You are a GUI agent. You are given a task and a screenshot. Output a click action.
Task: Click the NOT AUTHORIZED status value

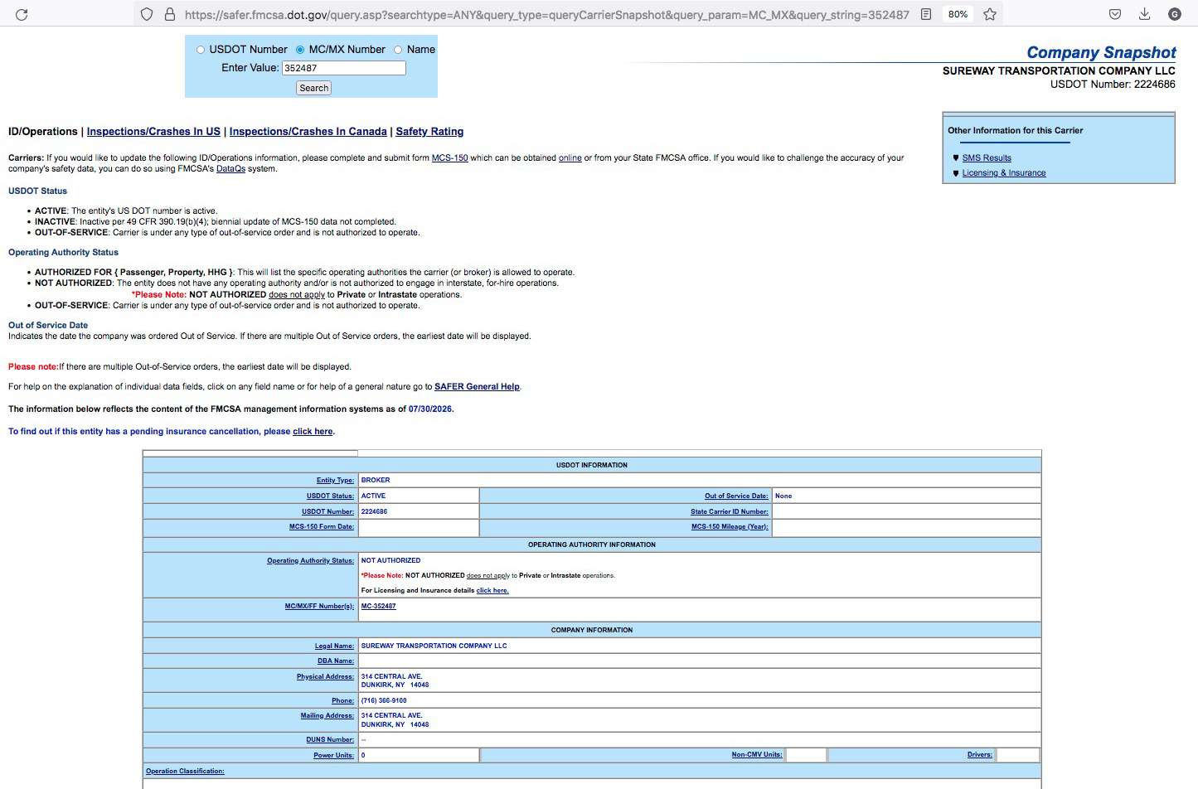pos(390,561)
